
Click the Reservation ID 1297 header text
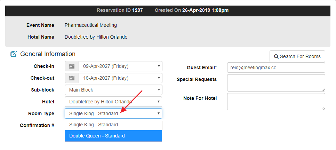pos(120,10)
